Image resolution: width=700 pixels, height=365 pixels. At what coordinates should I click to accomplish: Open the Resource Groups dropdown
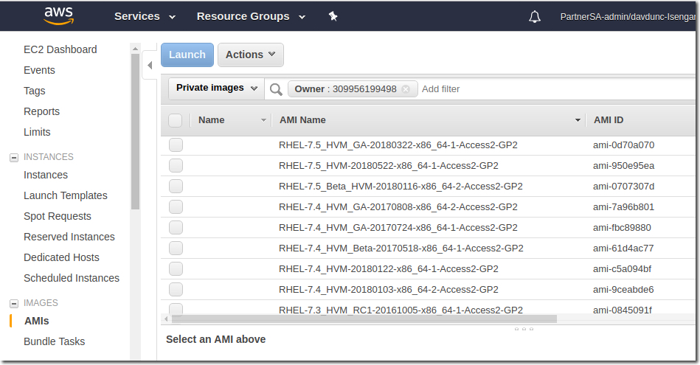point(251,16)
